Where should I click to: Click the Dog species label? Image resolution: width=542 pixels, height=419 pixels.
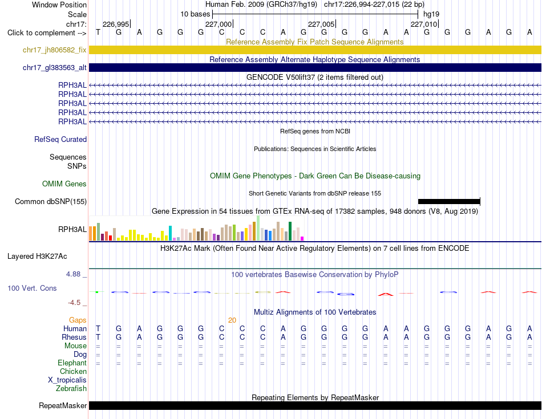tap(80, 355)
